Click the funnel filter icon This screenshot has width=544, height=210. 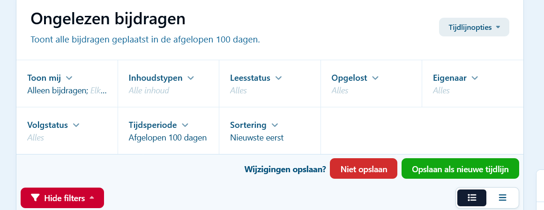point(35,198)
